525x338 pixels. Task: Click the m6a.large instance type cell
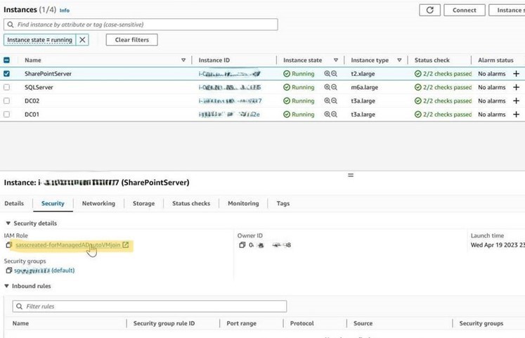point(365,87)
